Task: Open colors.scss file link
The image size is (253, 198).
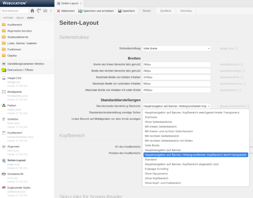Action: click(14, 109)
